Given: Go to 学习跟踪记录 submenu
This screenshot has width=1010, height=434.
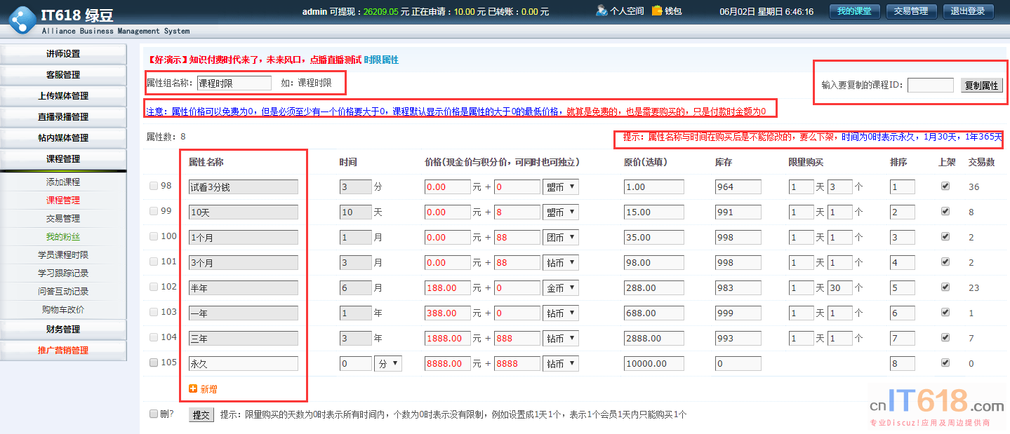Looking at the screenshot, I should coord(63,273).
